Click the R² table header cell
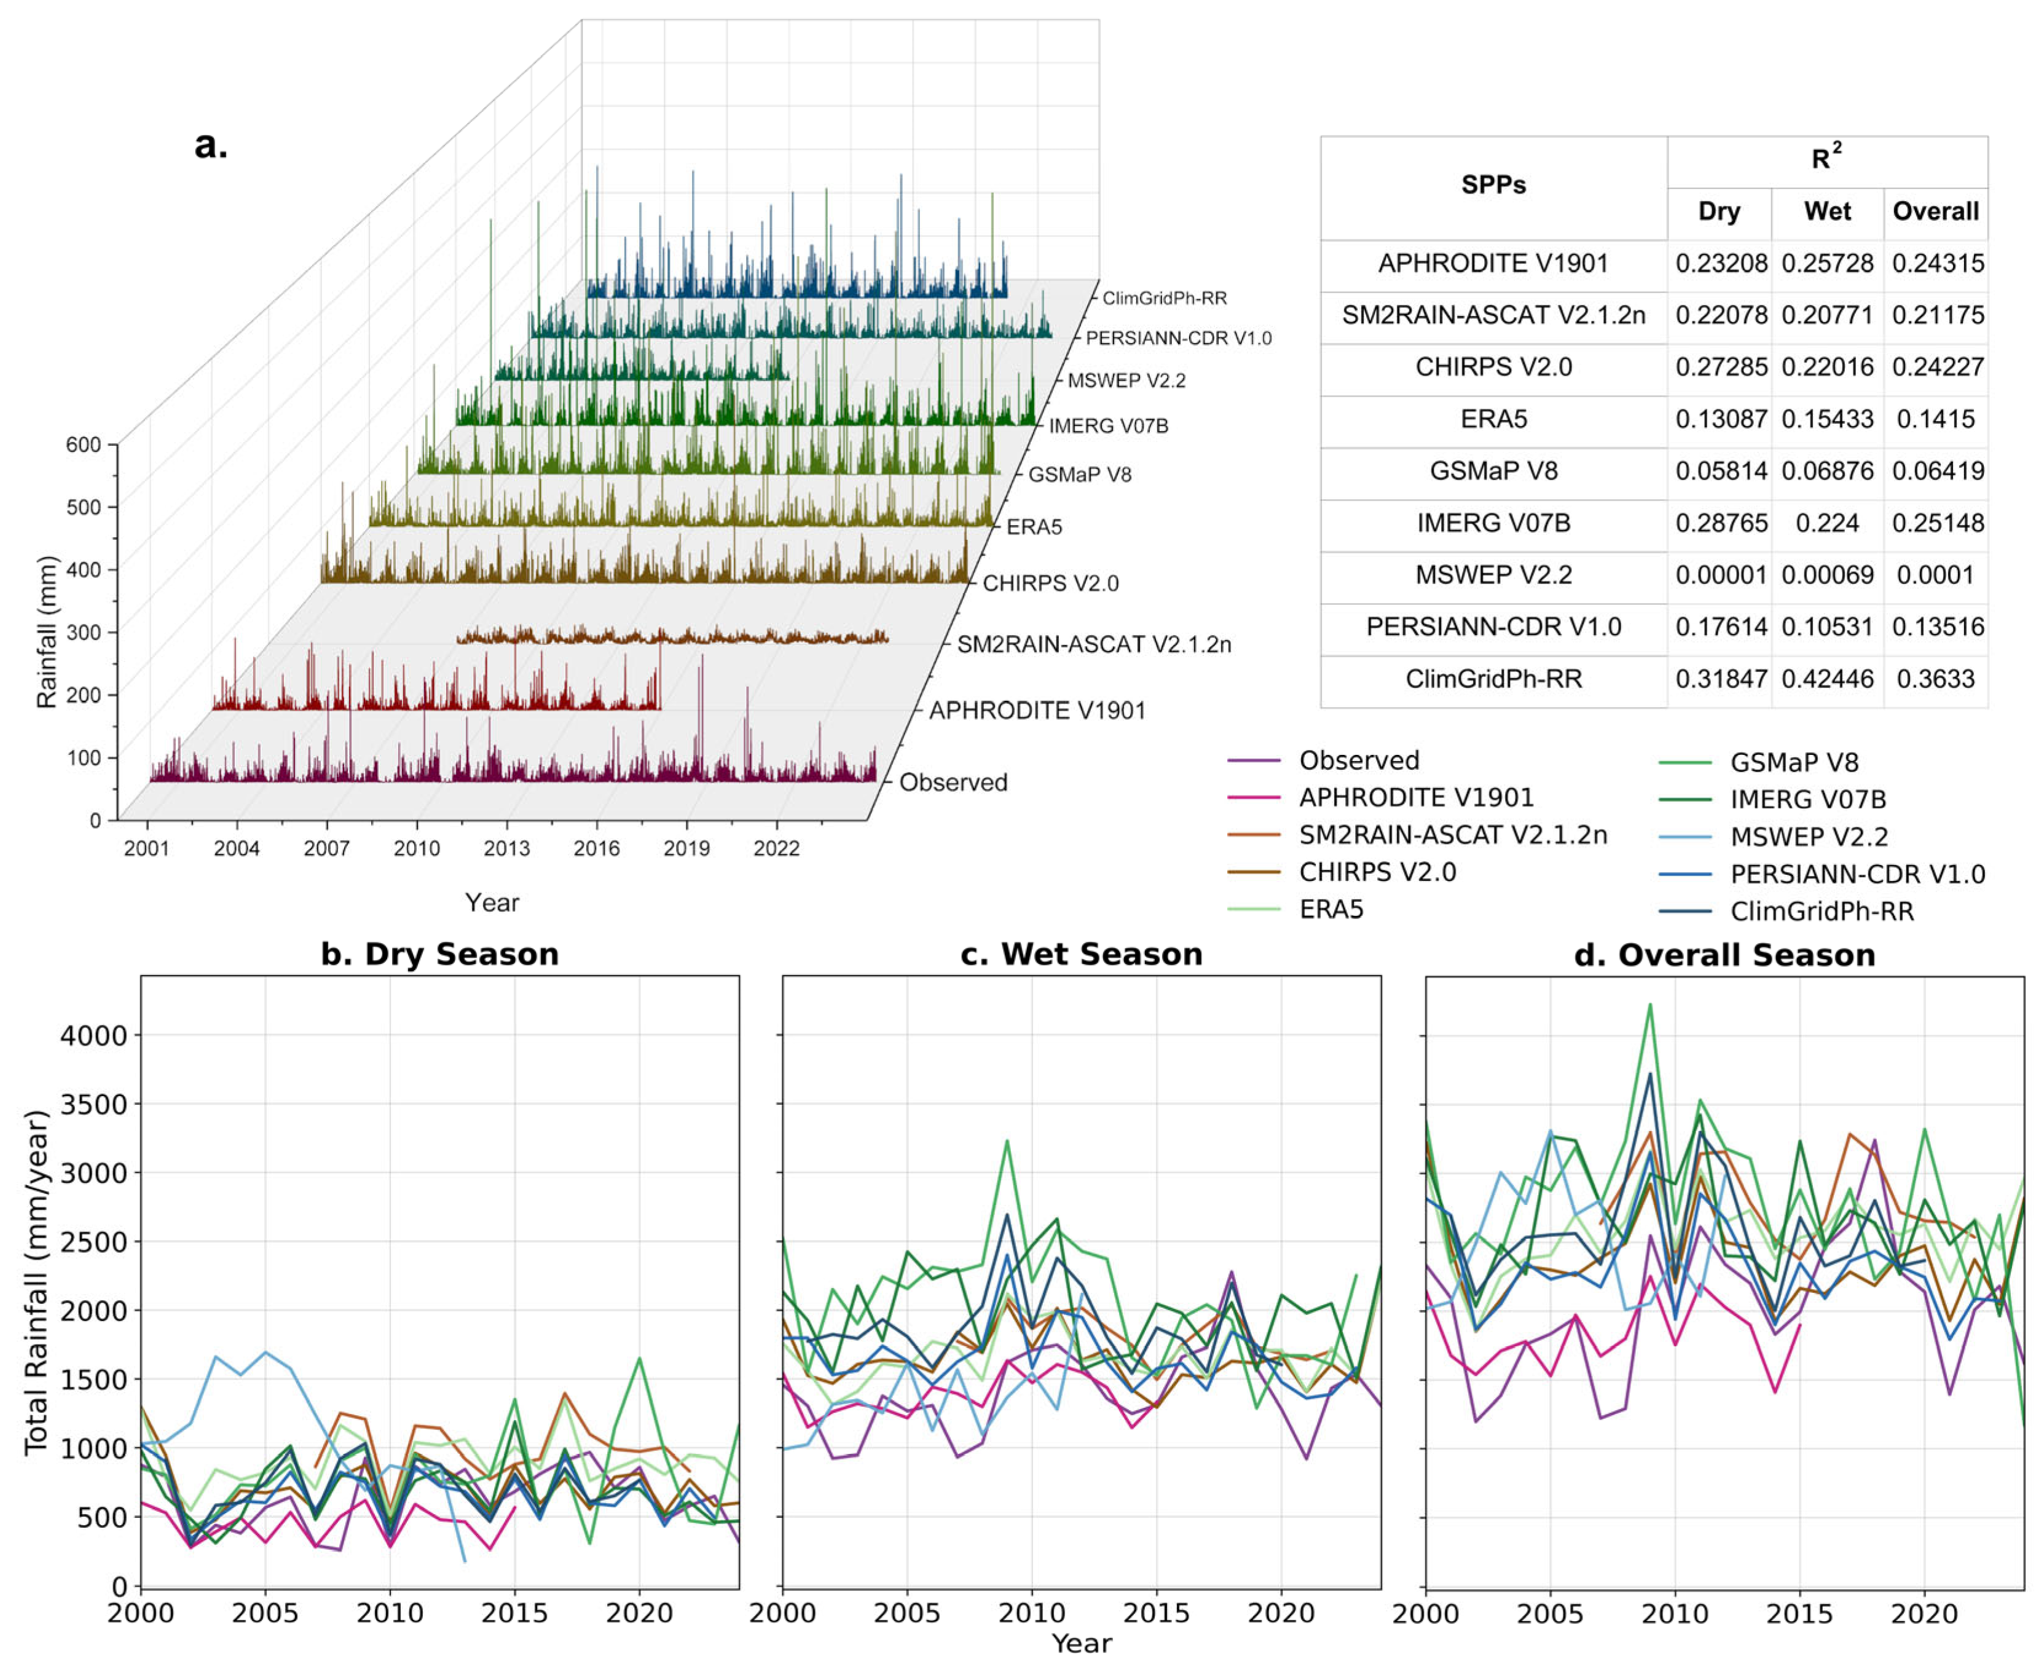 coord(1826,160)
